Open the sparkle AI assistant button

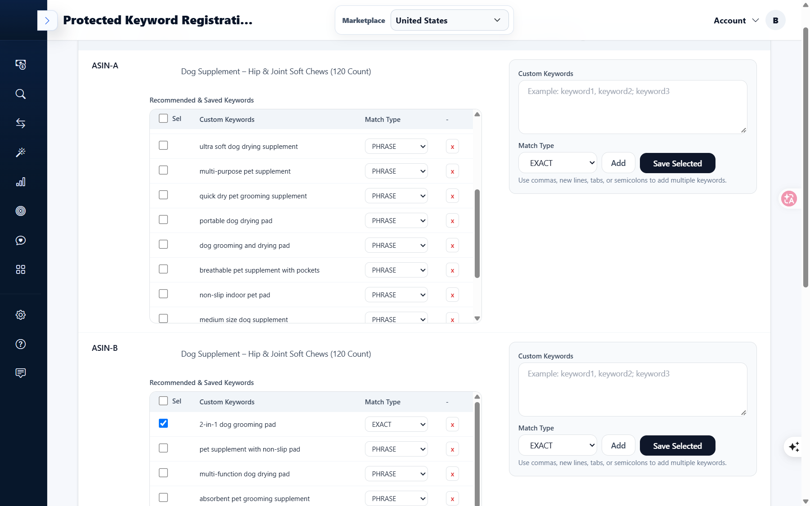(x=794, y=447)
